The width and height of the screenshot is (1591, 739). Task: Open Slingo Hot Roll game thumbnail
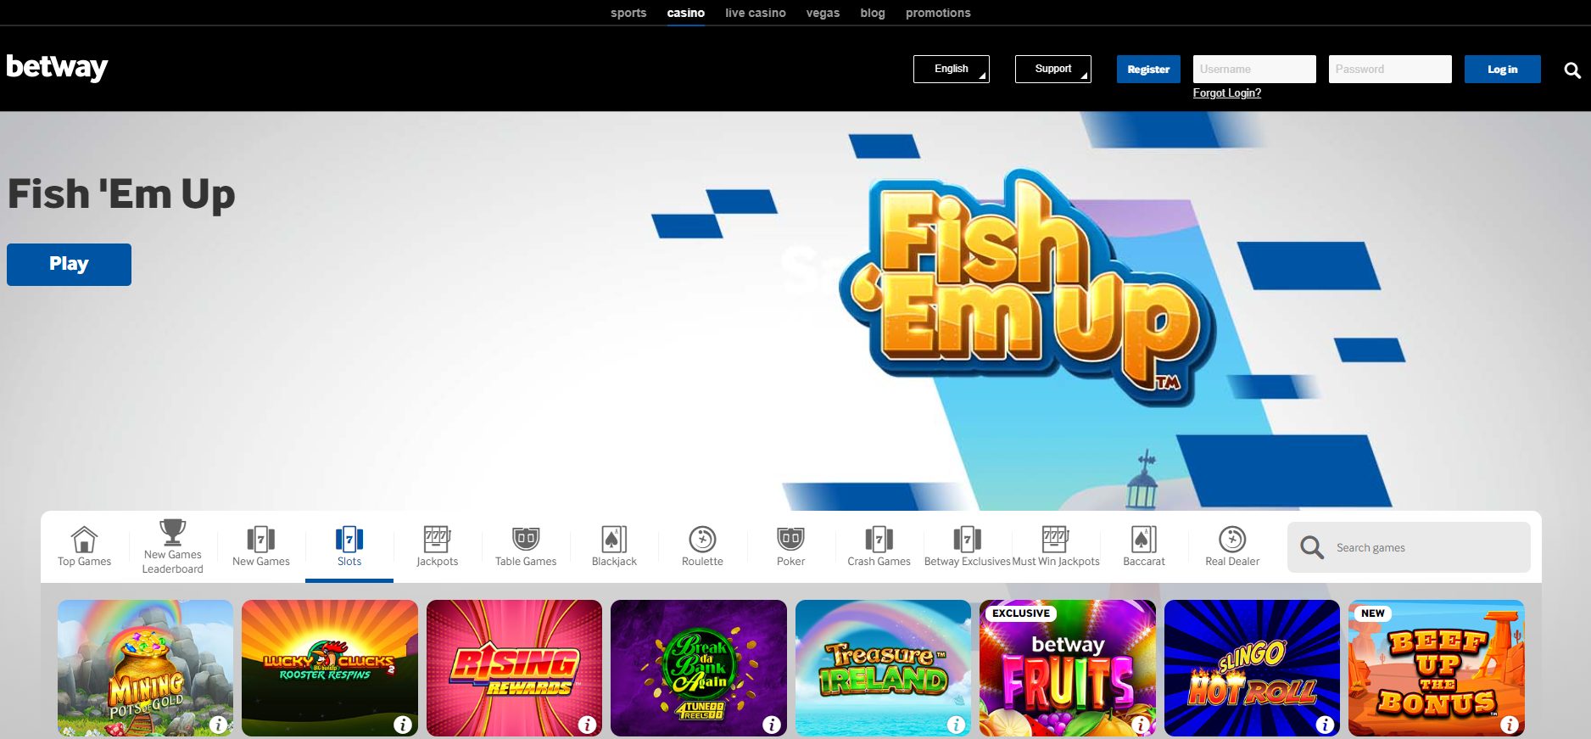point(1252,668)
